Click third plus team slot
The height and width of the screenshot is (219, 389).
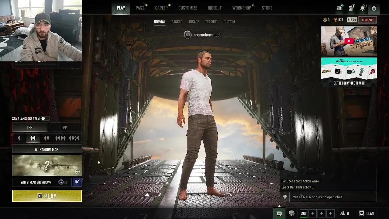coord(330,214)
